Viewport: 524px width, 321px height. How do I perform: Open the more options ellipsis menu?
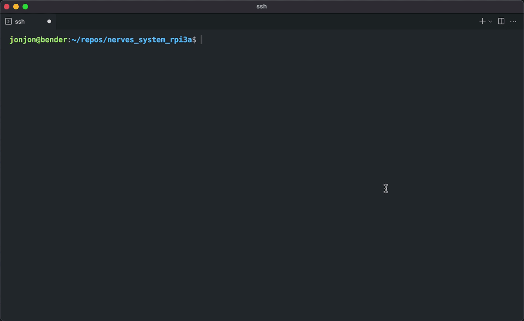click(513, 22)
